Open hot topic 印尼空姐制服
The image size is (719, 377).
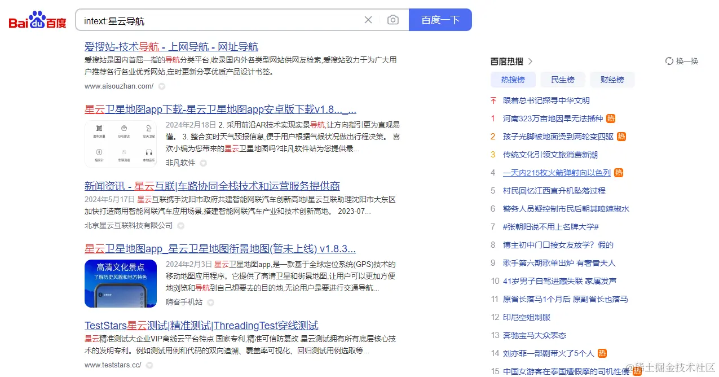tap(527, 317)
